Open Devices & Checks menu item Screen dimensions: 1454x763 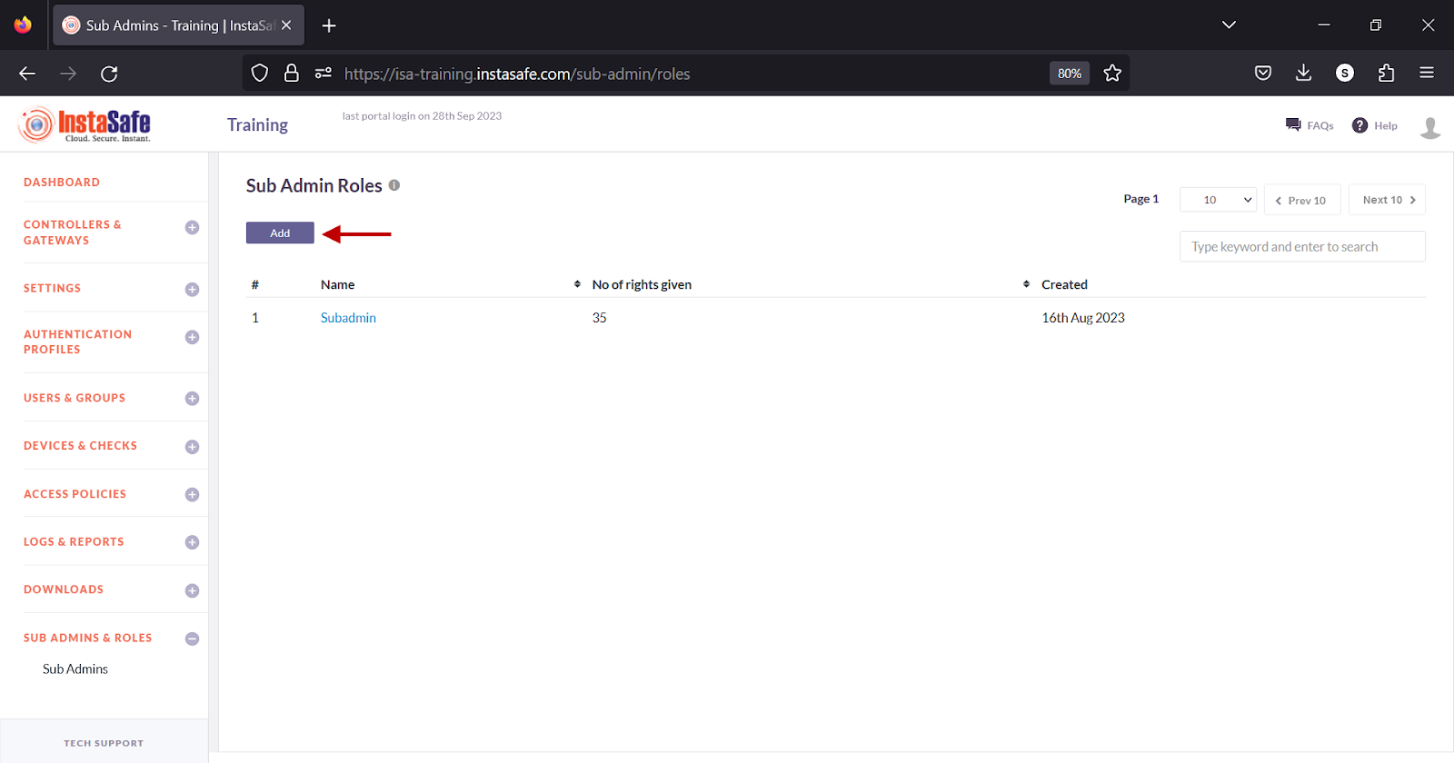[x=80, y=446]
